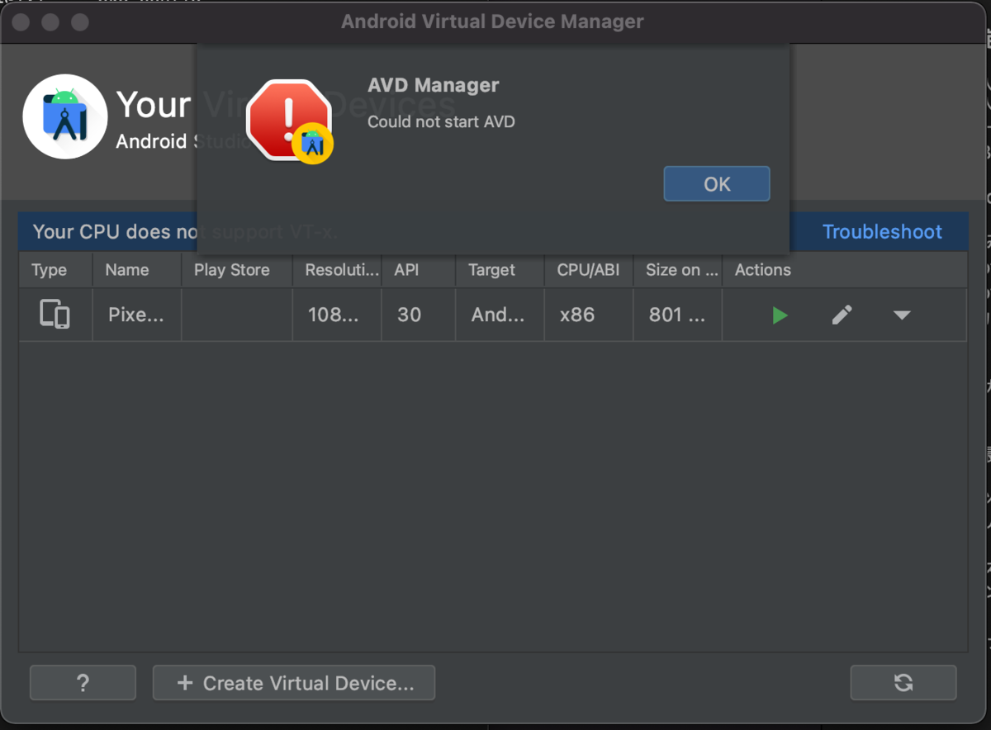Viewport: 991px width, 730px height.
Task: Click the Android Studio logo icon
Action: (x=64, y=116)
